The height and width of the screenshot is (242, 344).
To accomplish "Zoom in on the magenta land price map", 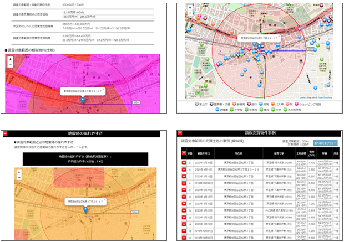I will (x=9, y=58).
